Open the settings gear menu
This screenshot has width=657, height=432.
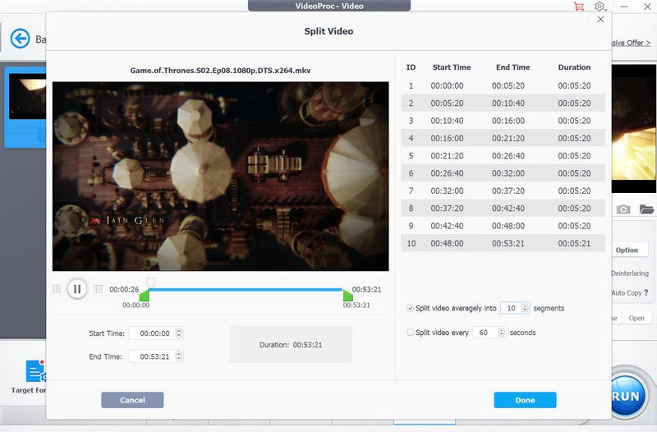coord(600,7)
